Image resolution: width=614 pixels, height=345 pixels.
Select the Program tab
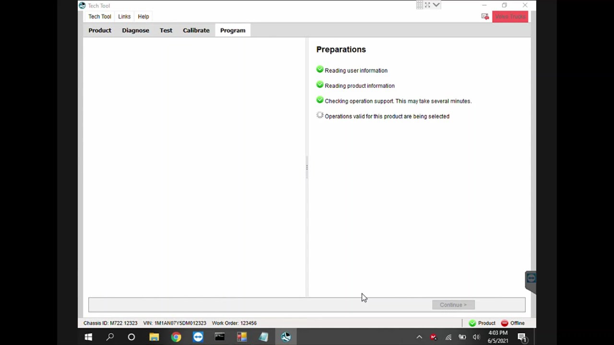coord(233,30)
